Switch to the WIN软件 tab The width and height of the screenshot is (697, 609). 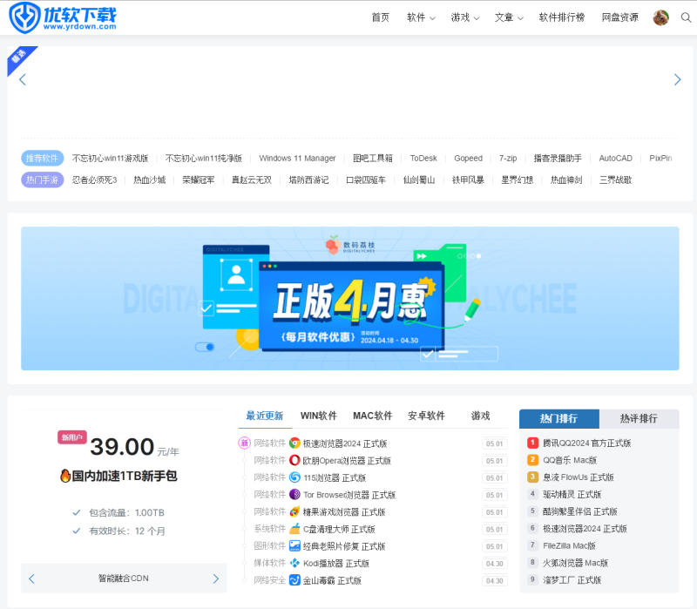click(x=319, y=416)
